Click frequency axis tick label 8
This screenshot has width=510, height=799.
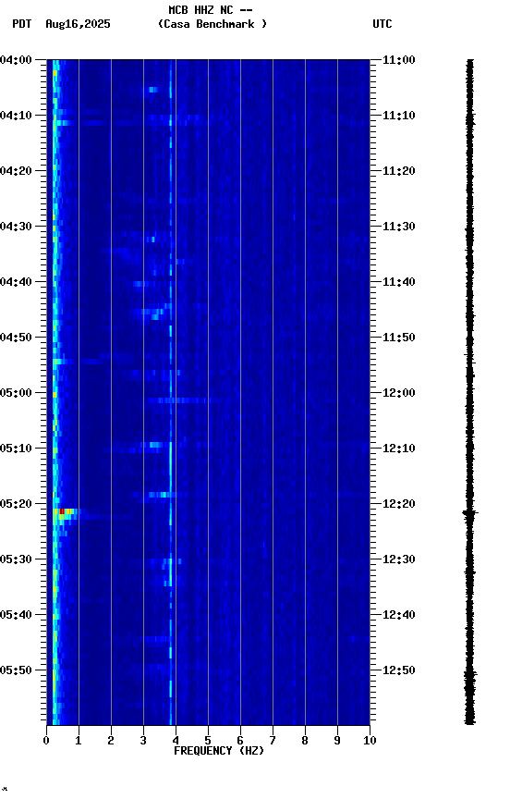(x=305, y=741)
